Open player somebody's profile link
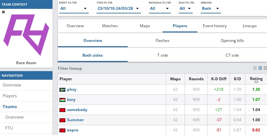This screenshot has height=135, width=267. pos(77,110)
